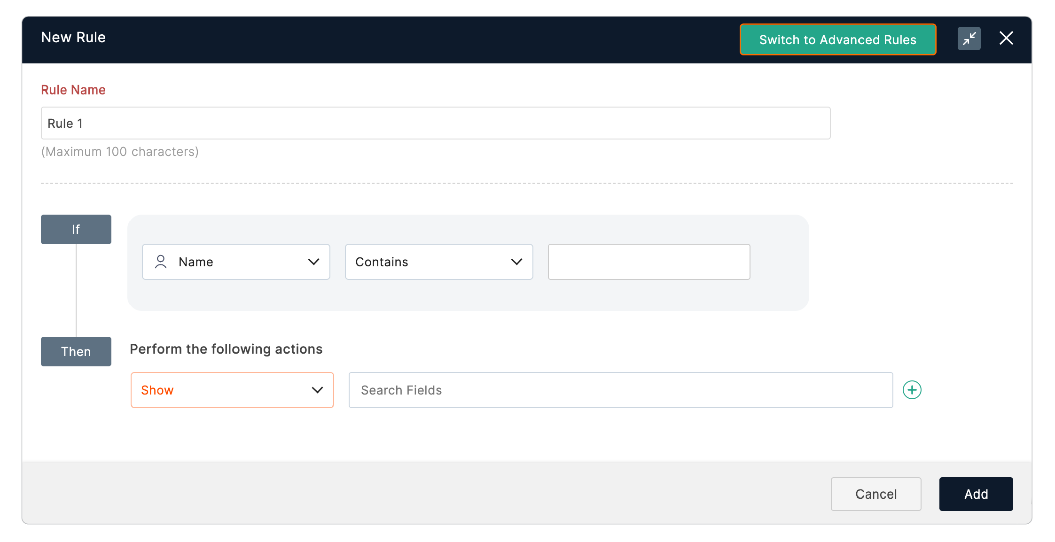
Task: Confirm the rule with the Add button
Action: (x=976, y=494)
